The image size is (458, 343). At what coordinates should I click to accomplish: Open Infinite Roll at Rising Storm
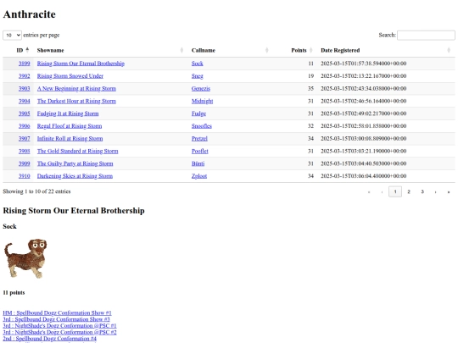pos(70,139)
